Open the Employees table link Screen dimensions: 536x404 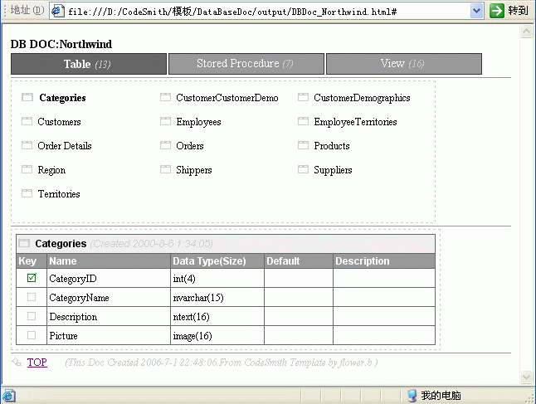tap(198, 123)
